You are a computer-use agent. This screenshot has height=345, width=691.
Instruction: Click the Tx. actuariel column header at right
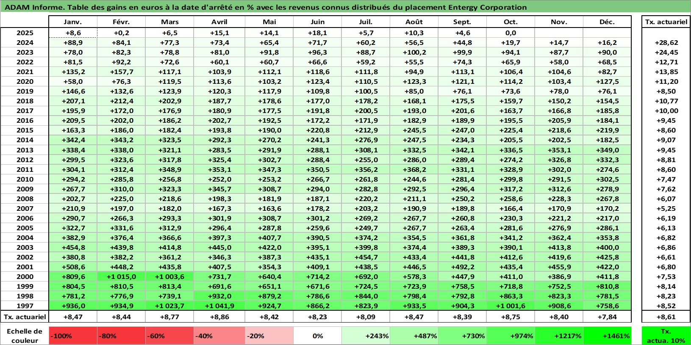coord(666,22)
